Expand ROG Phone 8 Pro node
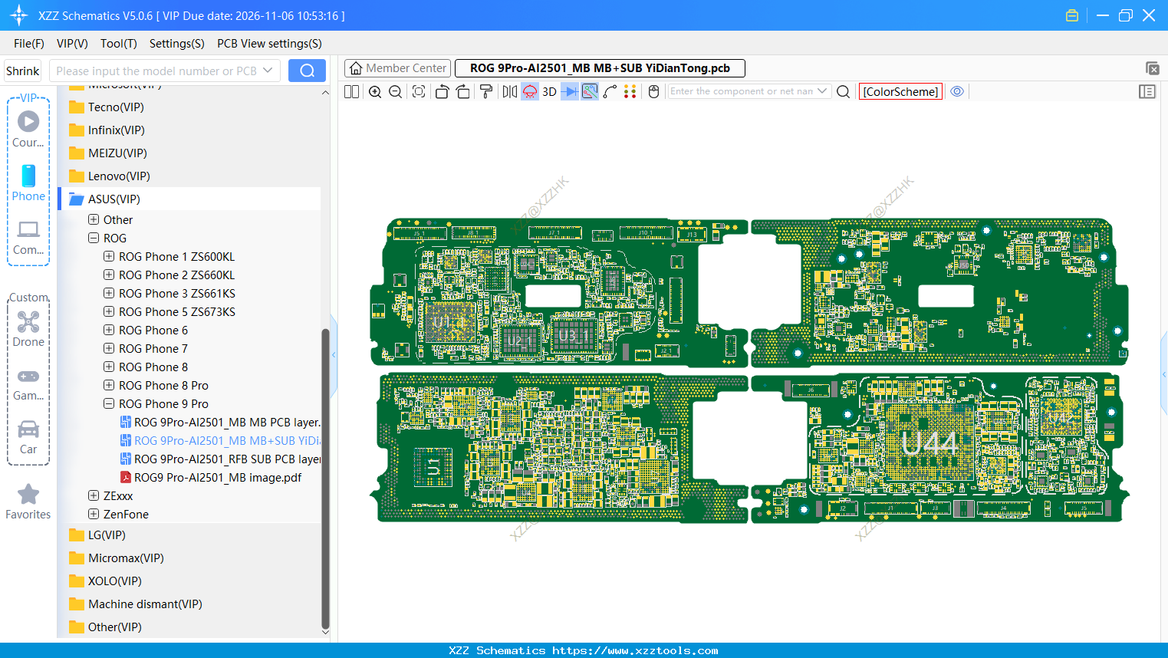 coord(109,385)
